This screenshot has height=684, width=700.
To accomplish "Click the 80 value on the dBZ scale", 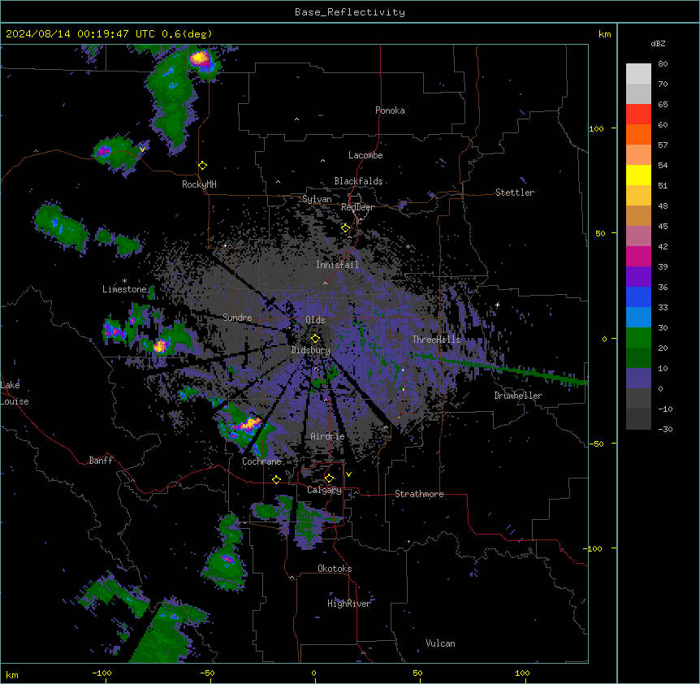I will coord(663,64).
